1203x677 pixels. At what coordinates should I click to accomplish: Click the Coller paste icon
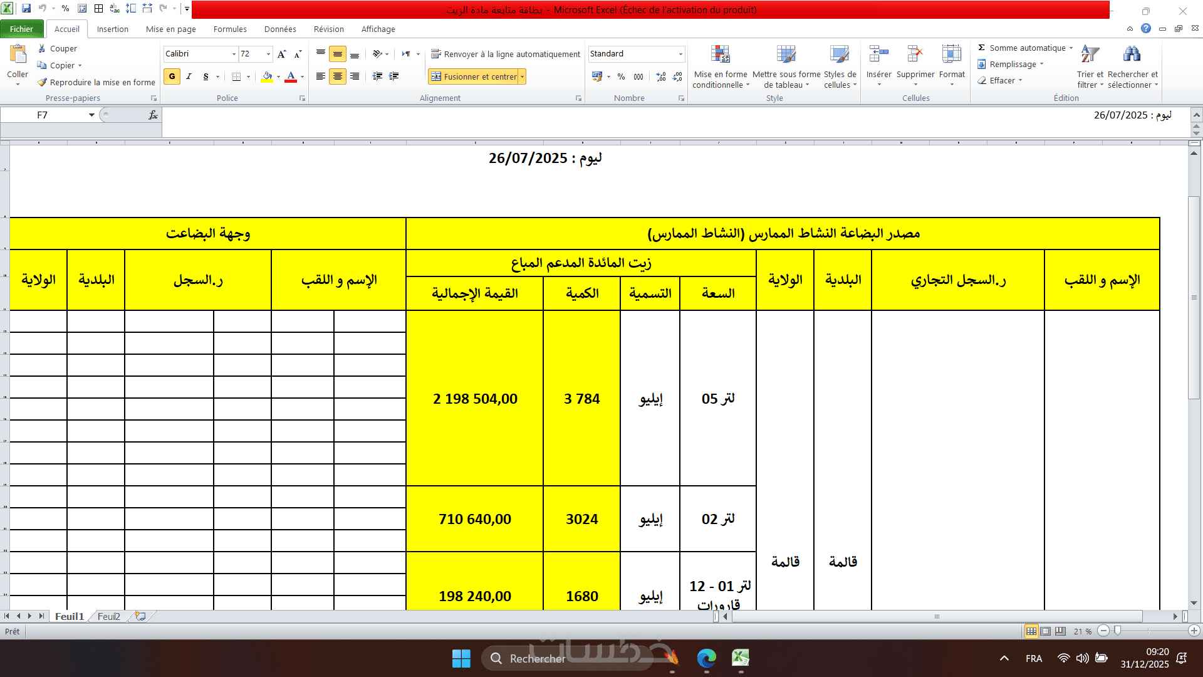point(18,55)
